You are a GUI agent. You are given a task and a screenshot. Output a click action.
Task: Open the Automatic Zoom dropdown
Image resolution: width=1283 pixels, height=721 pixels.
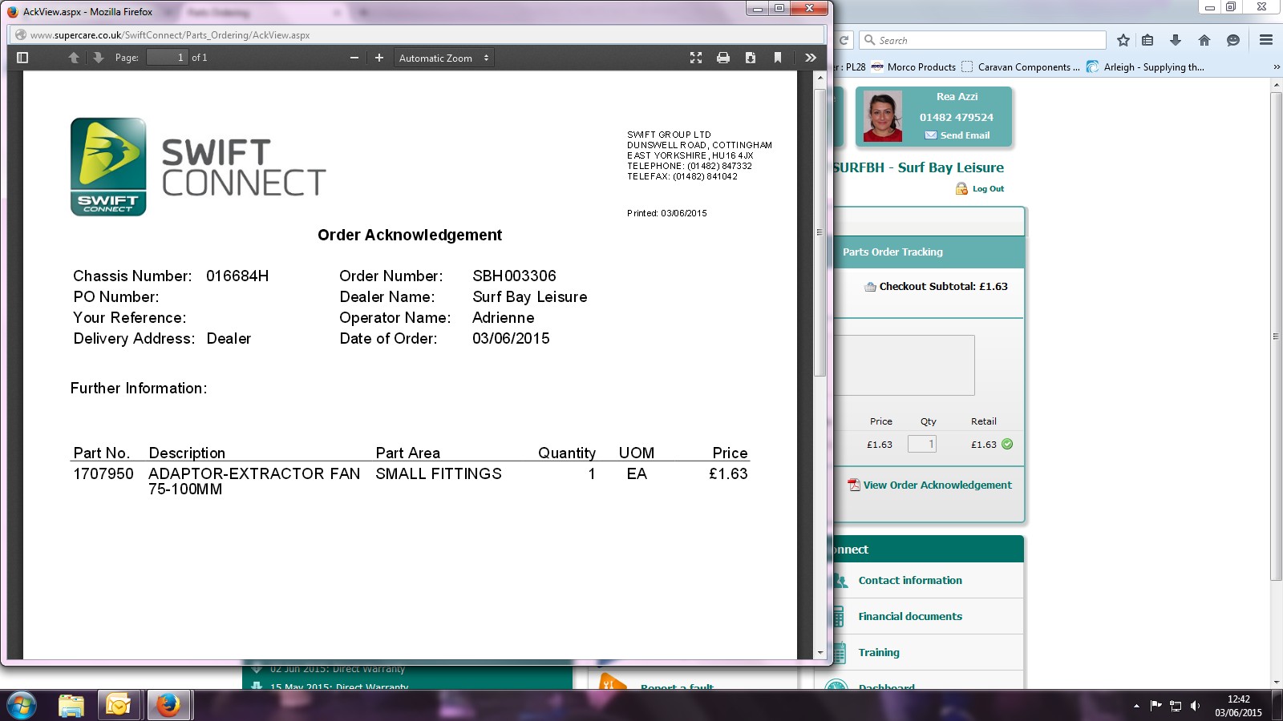(x=444, y=58)
